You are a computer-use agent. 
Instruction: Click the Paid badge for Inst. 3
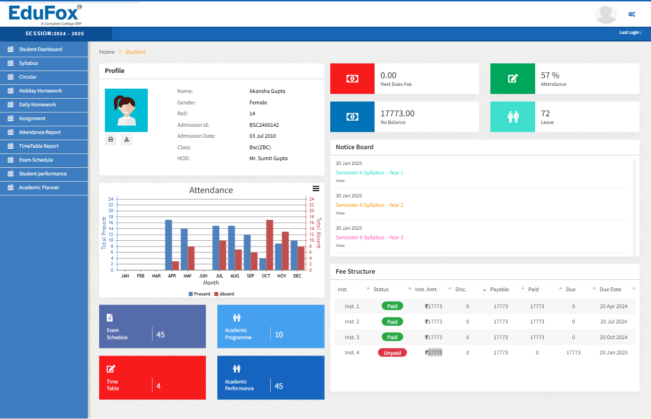coord(392,337)
